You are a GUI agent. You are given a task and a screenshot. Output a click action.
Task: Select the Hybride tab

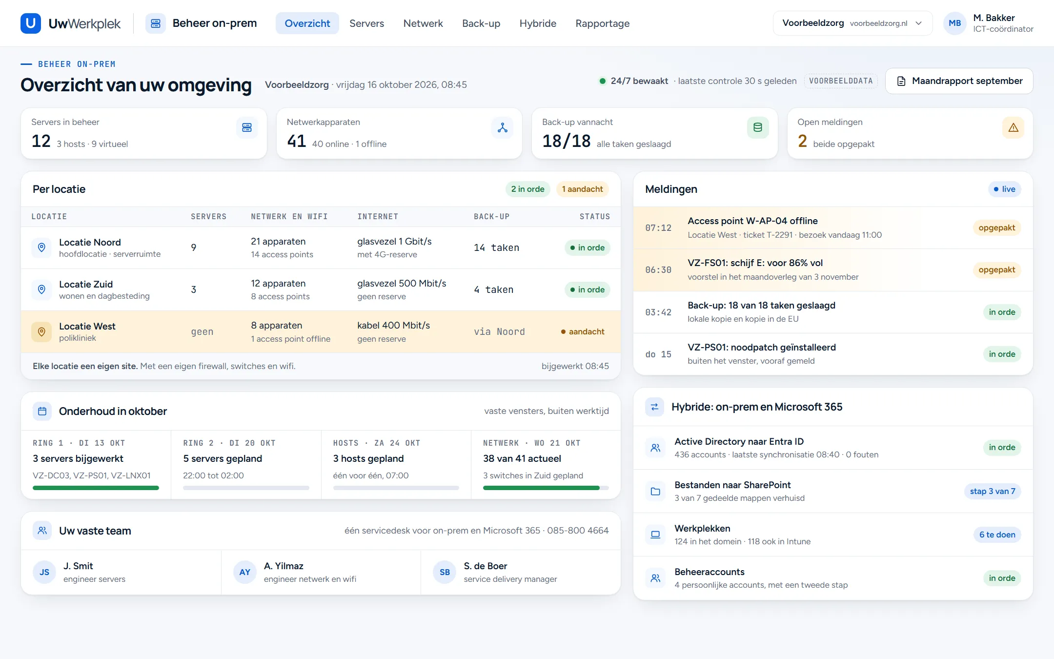(x=538, y=23)
